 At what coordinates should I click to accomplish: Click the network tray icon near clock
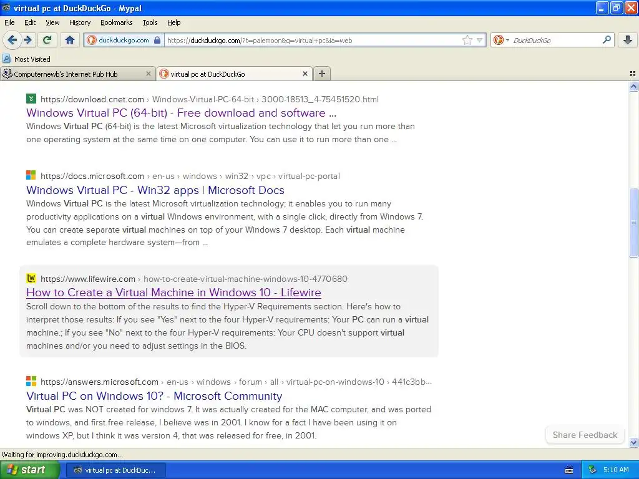coord(592,470)
